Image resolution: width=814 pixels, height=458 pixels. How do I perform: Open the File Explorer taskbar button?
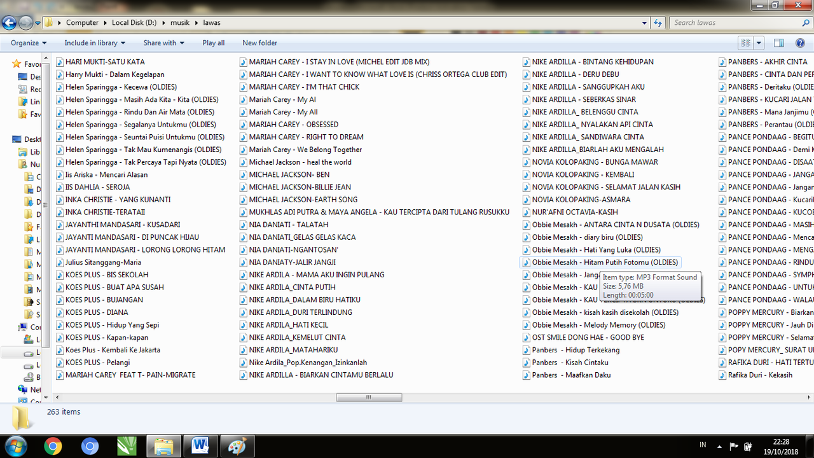(163, 446)
